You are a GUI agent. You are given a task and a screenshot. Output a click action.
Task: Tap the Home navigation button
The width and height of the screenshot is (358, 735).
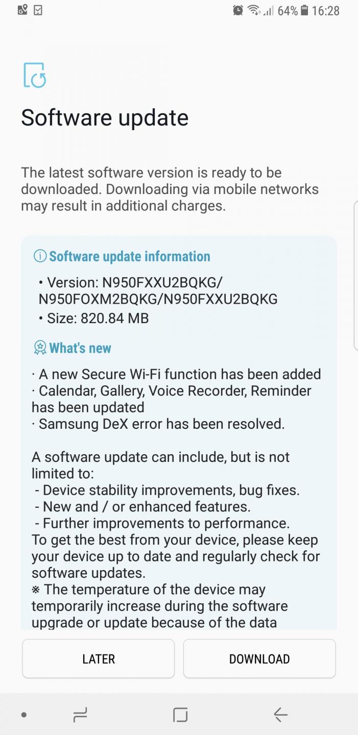(180, 715)
